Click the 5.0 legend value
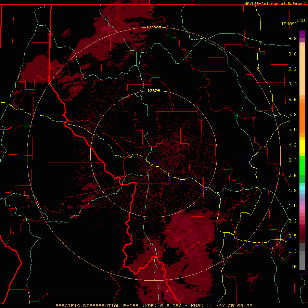Screen dimensions: 308x308 293,130
